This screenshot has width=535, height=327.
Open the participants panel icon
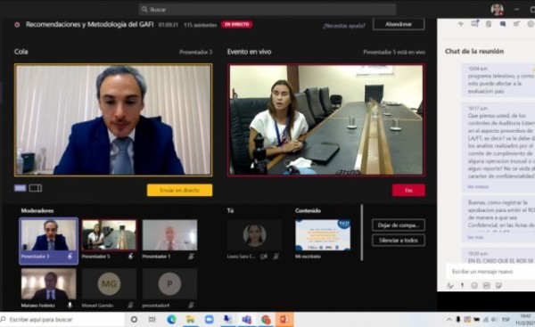(x=516, y=24)
